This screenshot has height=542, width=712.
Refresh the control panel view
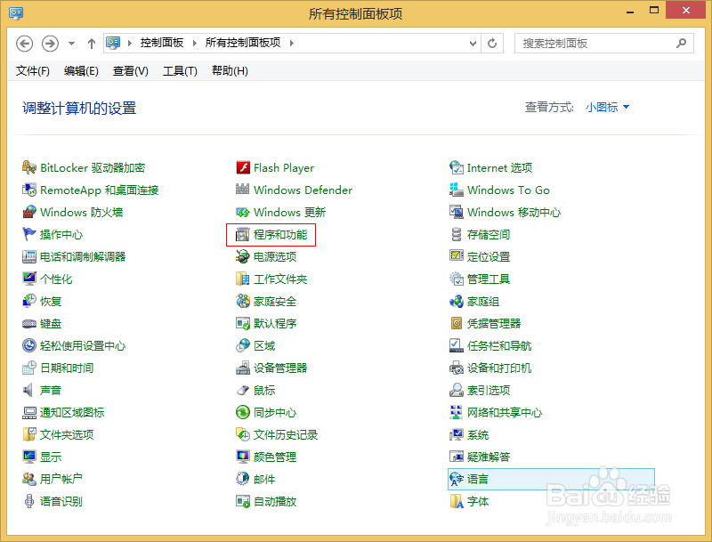[492, 43]
